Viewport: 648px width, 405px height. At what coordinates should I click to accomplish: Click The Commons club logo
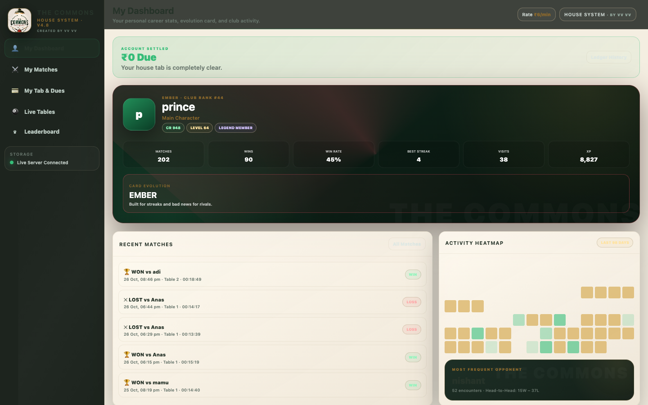pyautogui.click(x=20, y=20)
